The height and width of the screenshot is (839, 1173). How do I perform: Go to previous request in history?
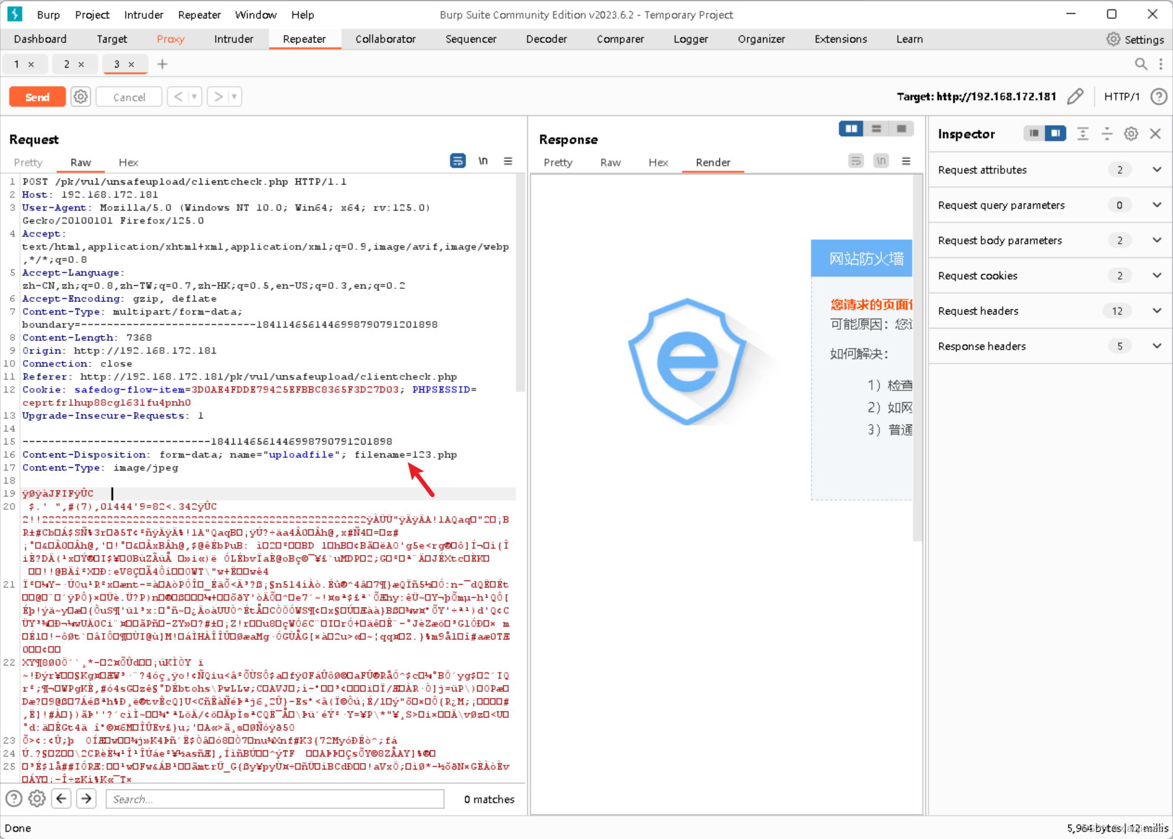(178, 97)
